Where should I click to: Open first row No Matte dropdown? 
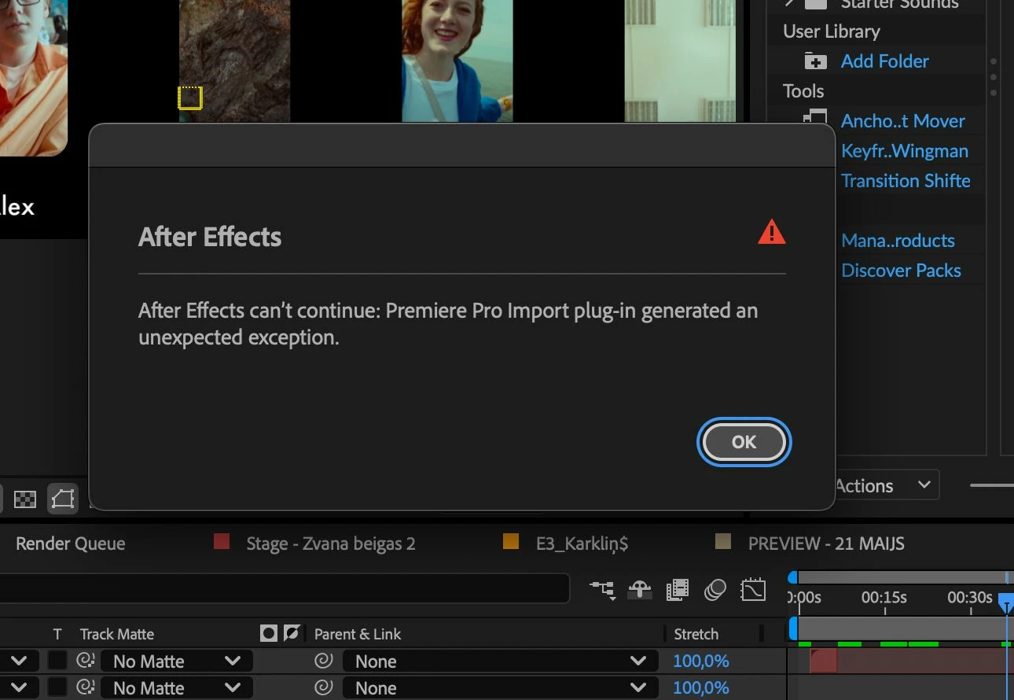pos(177,661)
